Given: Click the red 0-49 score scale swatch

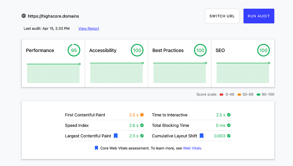Looking at the screenshot, I should click(x=222, y=94).
